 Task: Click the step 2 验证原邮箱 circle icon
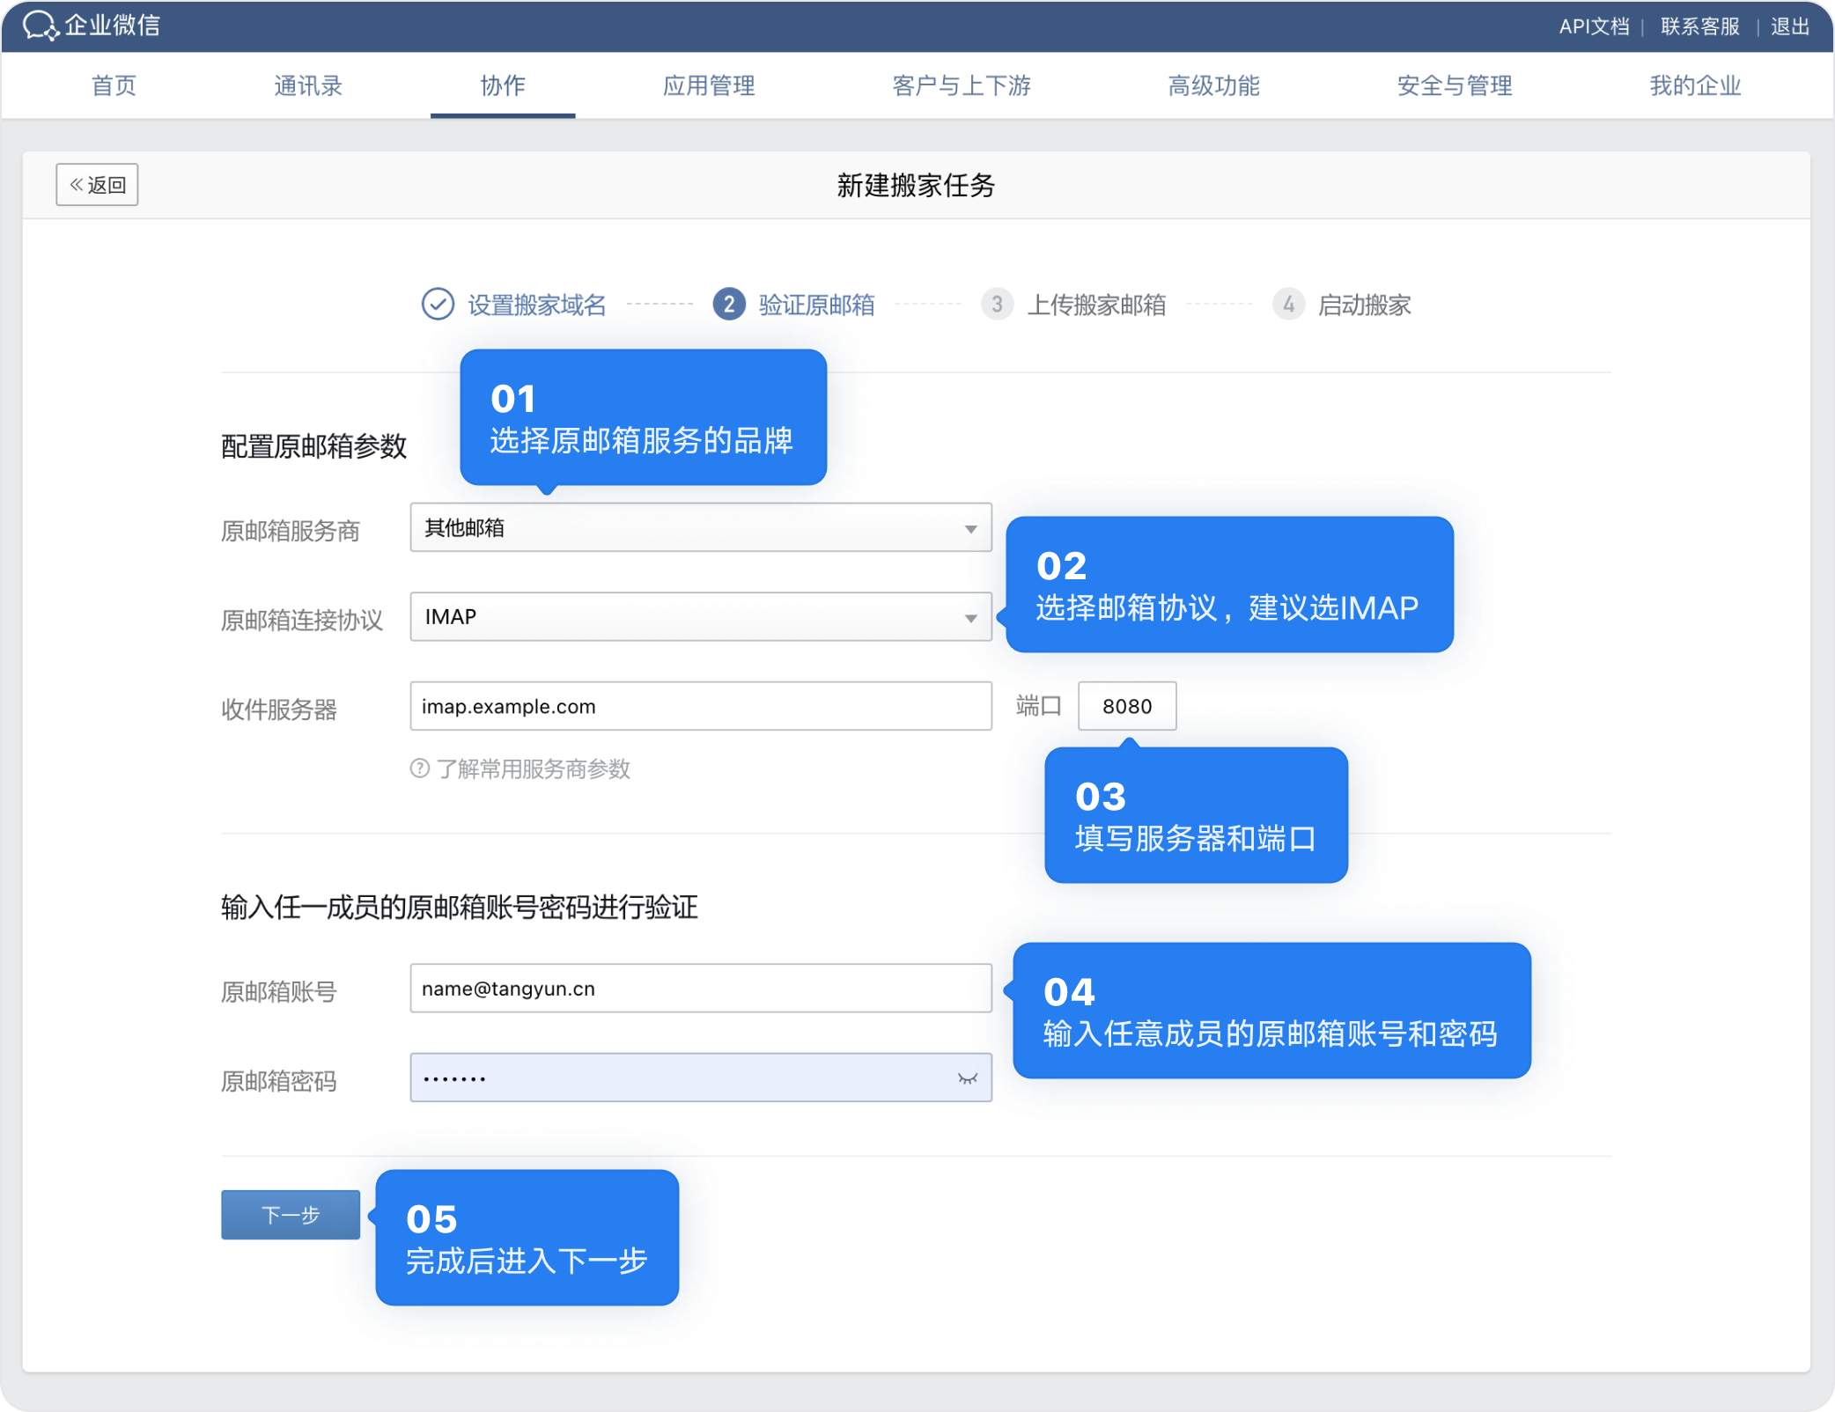(728, 305)
